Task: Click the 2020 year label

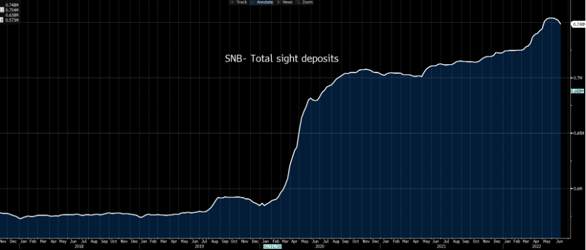Action: 320,247
